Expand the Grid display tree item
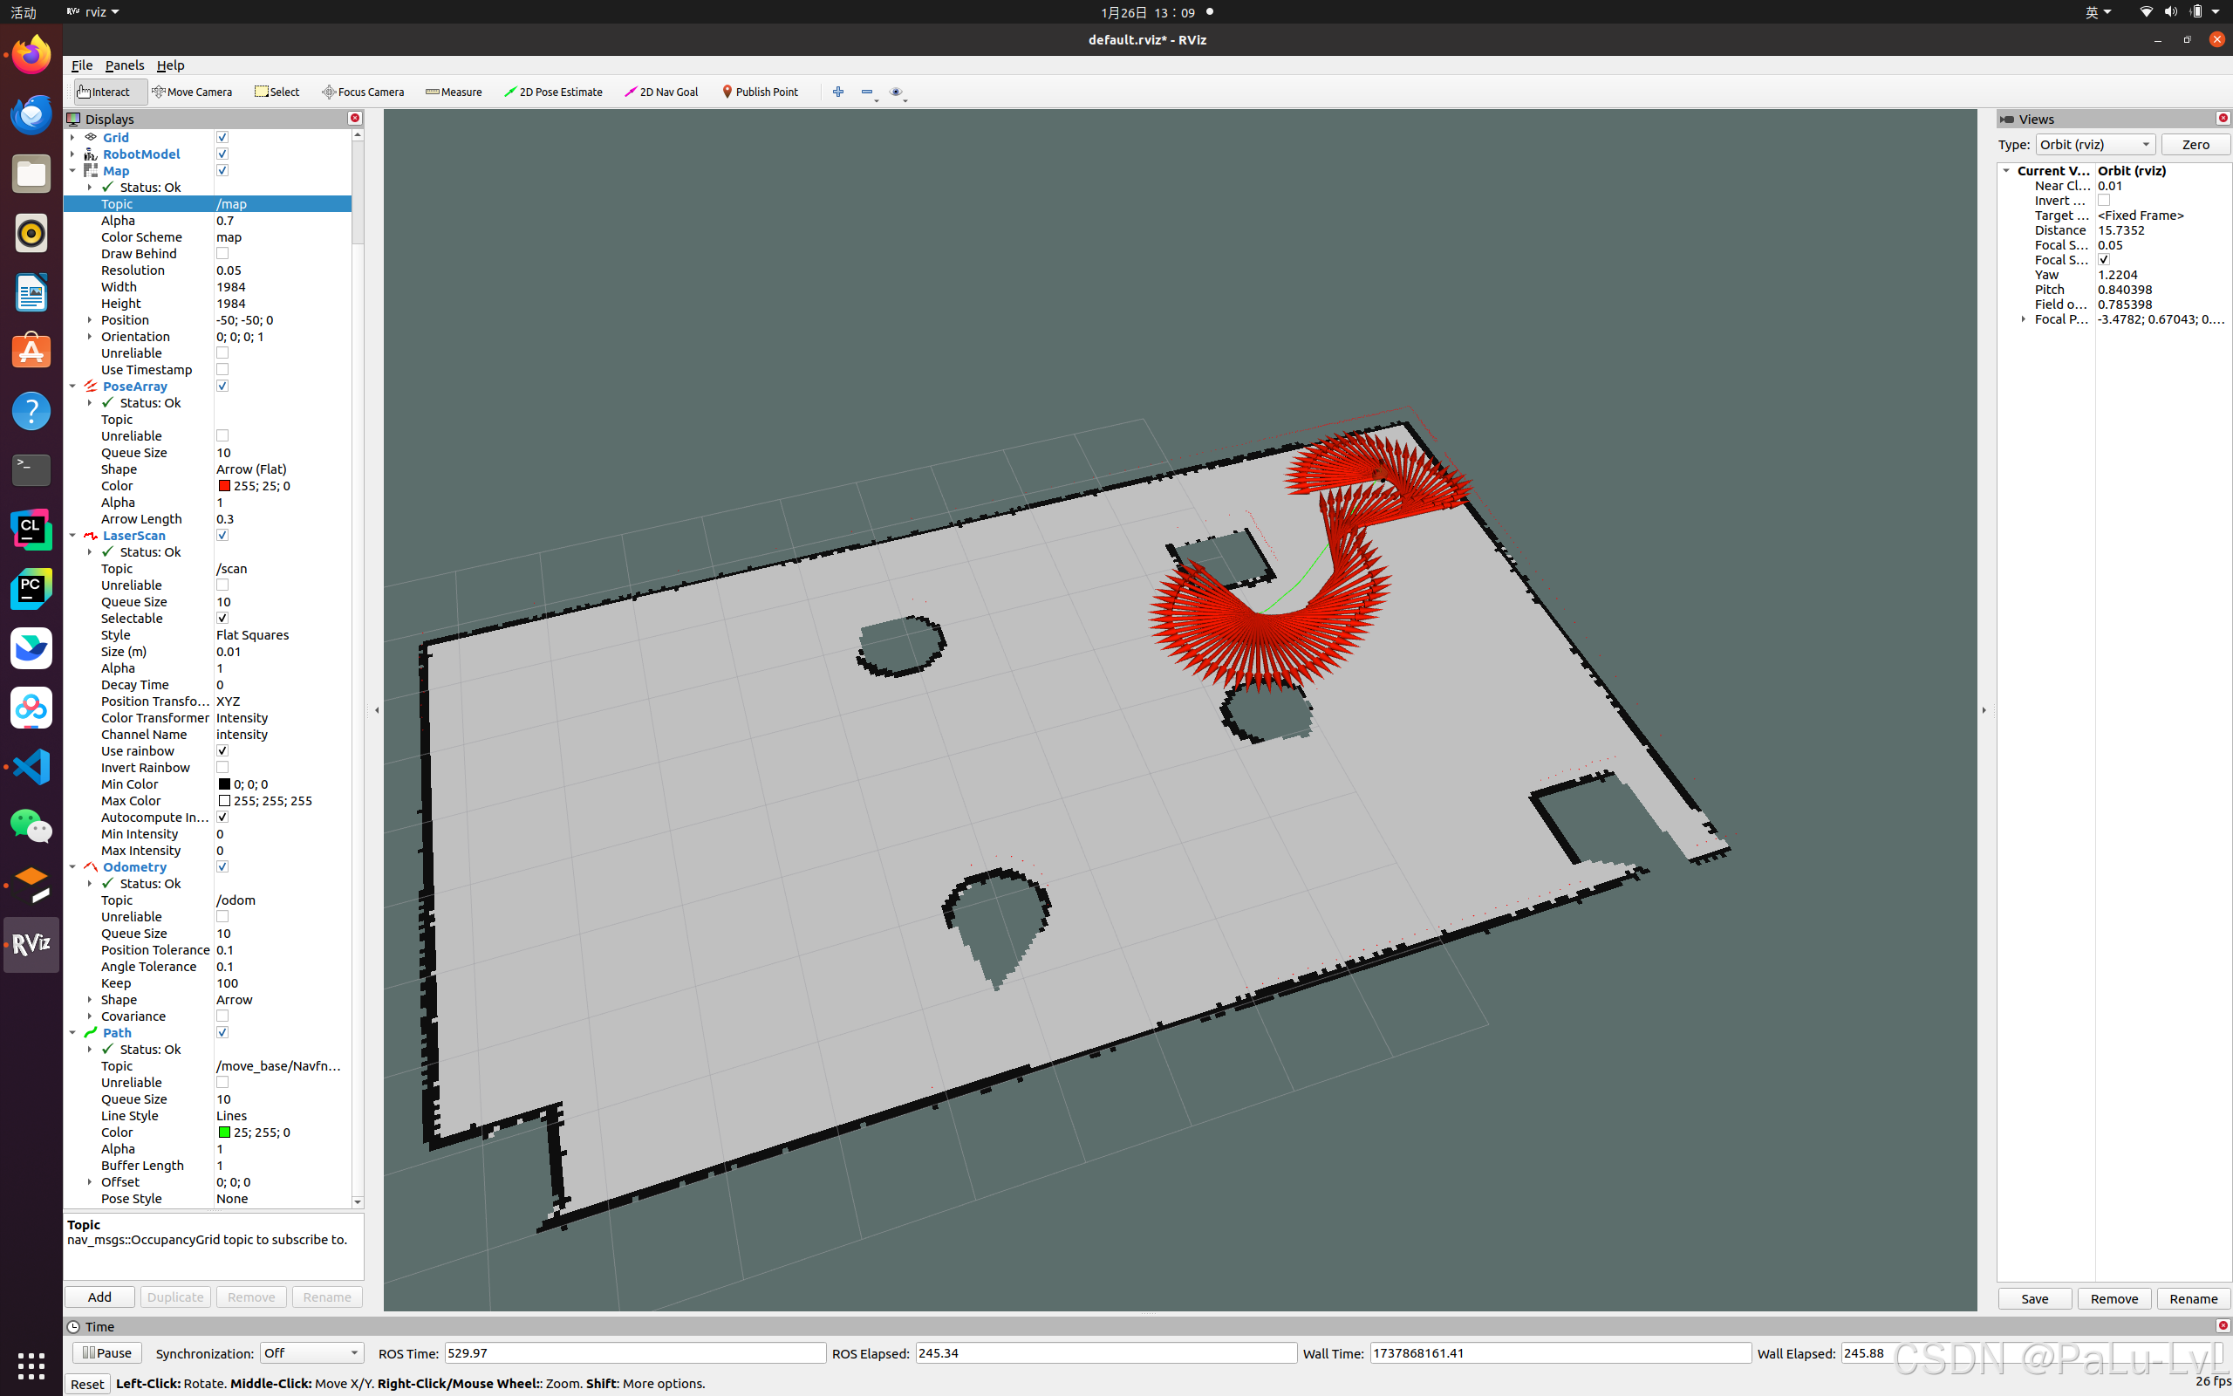2233x1396 pixels. click(72, 138)
